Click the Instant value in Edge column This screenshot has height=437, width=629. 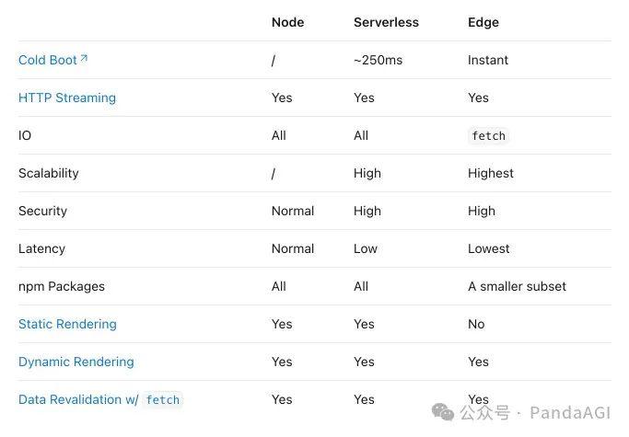tap(488, 60)
